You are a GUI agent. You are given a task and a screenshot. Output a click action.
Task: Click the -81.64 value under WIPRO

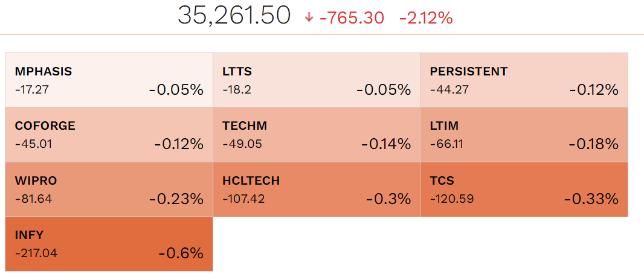click(33, 198)
